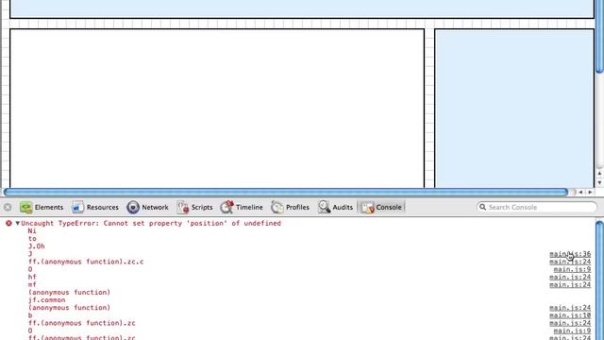This screenshot has height=340, width=604.
Task: Click the 'to' stack frame
Action: click(32, 239)
